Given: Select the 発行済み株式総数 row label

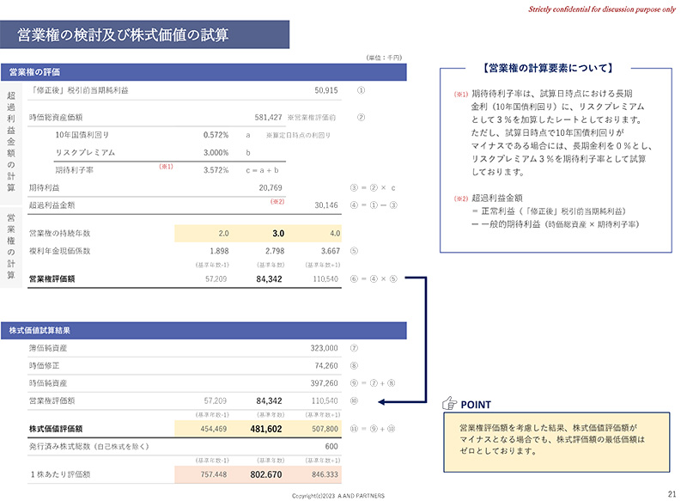Looking at the screenshot, I should [89, 446].
